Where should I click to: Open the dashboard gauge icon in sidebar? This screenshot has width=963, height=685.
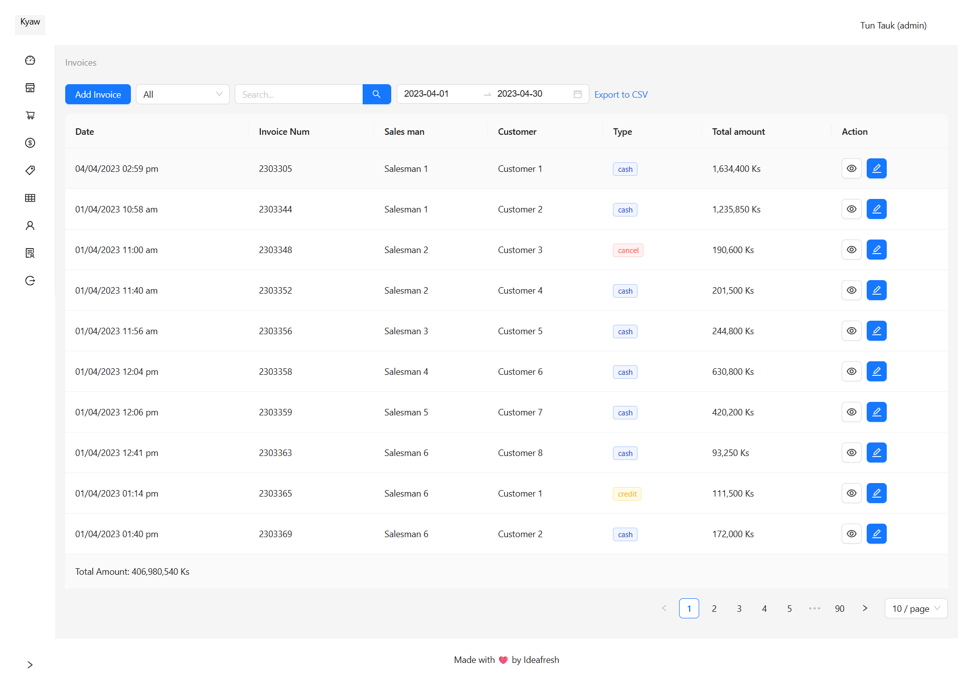[x=30, y=60]
